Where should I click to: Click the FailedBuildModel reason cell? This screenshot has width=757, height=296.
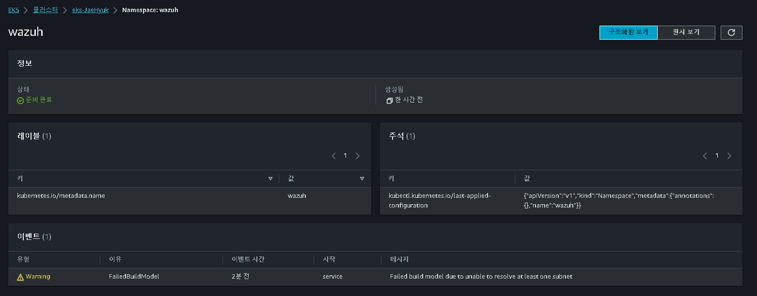click(x=134, y=277)
